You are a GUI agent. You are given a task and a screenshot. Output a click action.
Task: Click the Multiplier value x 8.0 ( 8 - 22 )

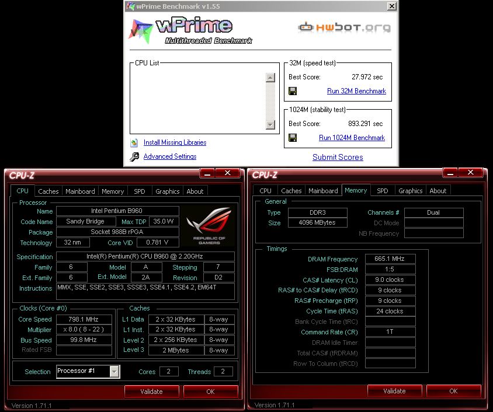pyautogui.click(x=84, y=329)
